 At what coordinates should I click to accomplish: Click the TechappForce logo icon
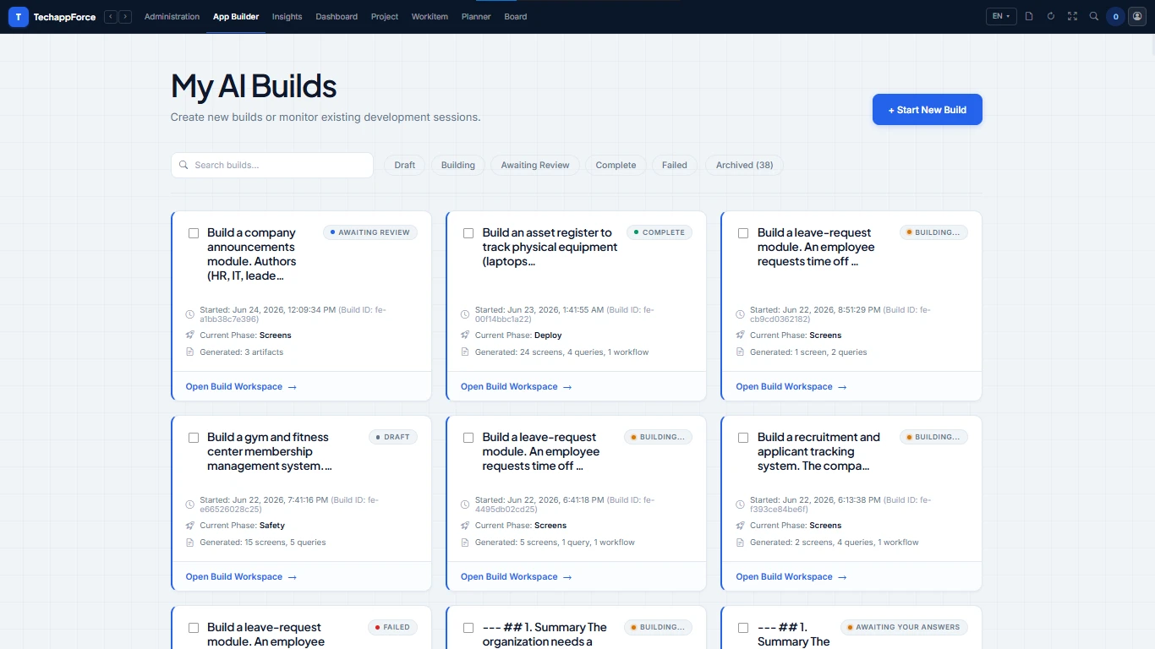pyautogui.click(x=19, y=17)
